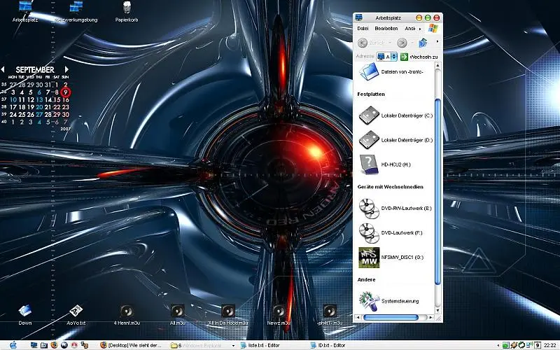Image resolution: width=560 pixels, height=350 pixels.
Task: Open the Address bar dropdown
Action: click(393, 56)
